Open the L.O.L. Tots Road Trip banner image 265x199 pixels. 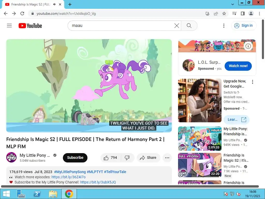point(217,46)
